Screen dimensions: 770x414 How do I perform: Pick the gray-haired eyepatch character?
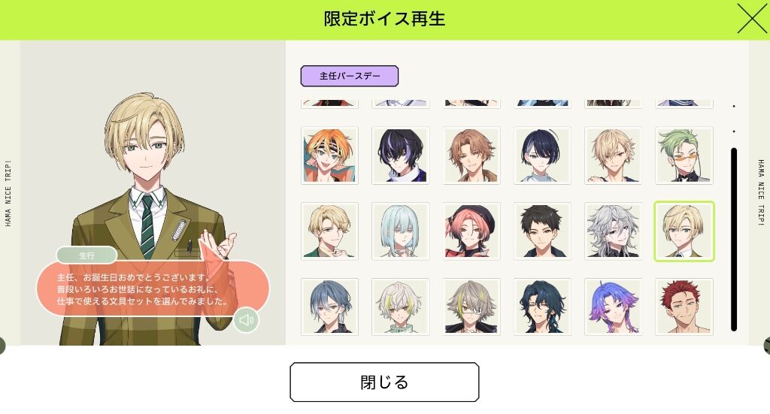471,307
